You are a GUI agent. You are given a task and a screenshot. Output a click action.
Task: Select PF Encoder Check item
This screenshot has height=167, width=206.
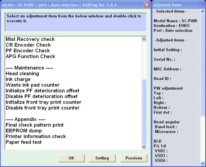click(28, 51)
